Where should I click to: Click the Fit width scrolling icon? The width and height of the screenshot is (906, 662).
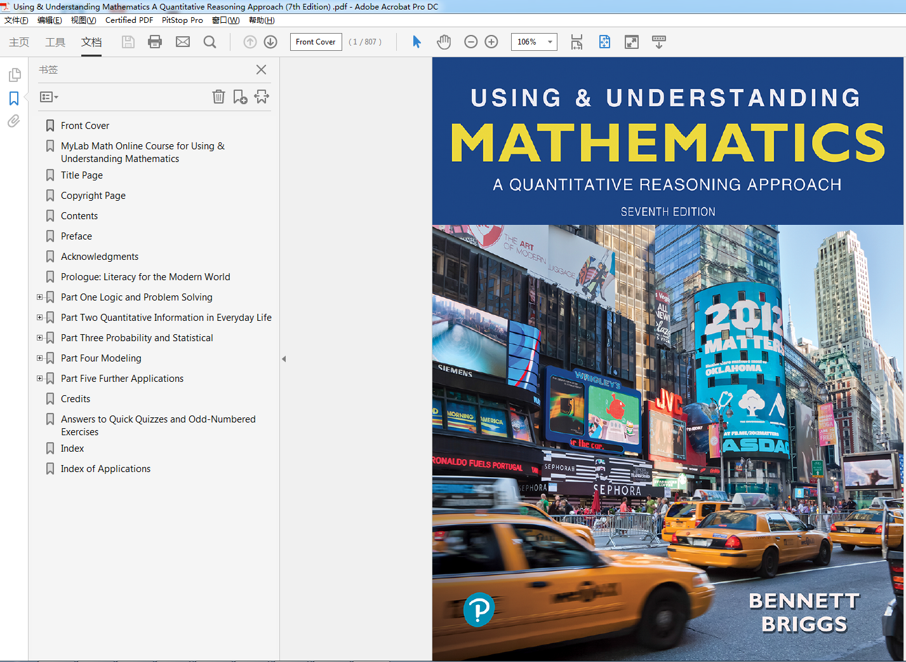point(576,42)
